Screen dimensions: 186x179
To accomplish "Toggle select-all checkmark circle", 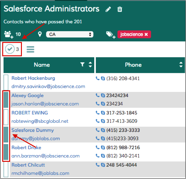I will (10, 49).
